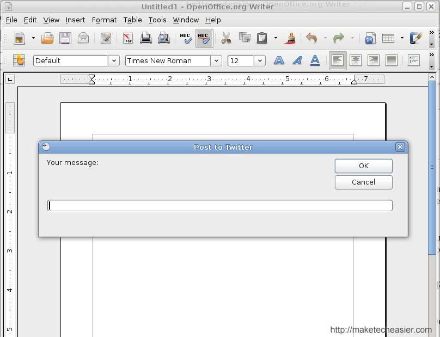Open the Hyperlink globe icon

click(x=371, y=38)
